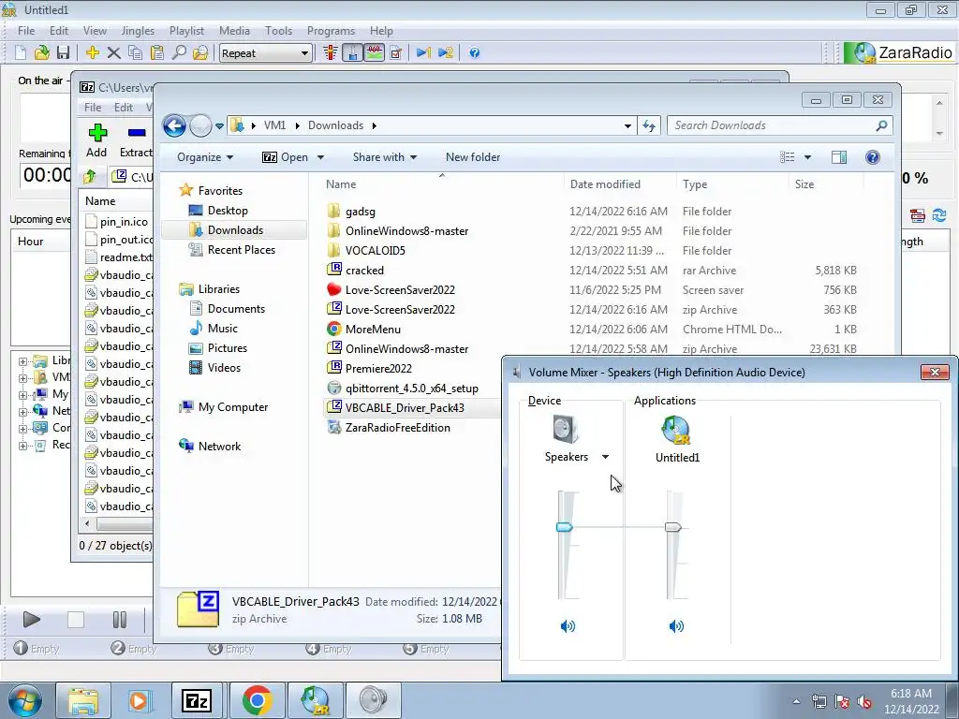Screen dimensions: 959x719
Task: Click the Paste clipboard icon in ZaraRadio toolbar
Action: click(x=157, y=53)
